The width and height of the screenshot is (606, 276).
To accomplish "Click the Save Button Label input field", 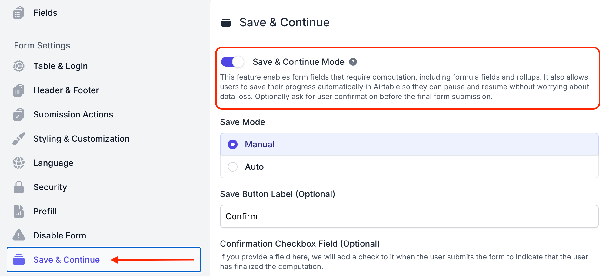I will [409, 216].
